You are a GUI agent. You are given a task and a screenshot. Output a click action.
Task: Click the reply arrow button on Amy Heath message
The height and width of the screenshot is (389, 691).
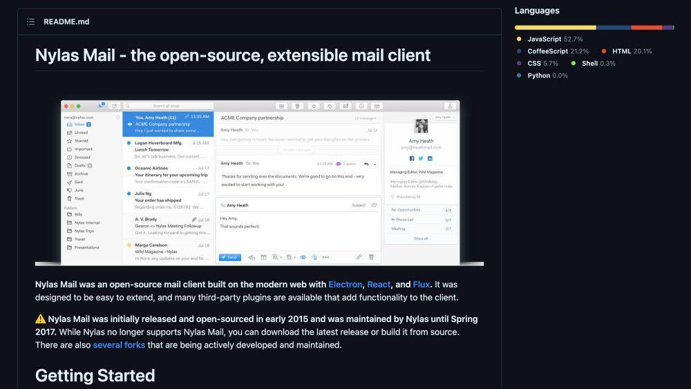click(x=366, y=164)
